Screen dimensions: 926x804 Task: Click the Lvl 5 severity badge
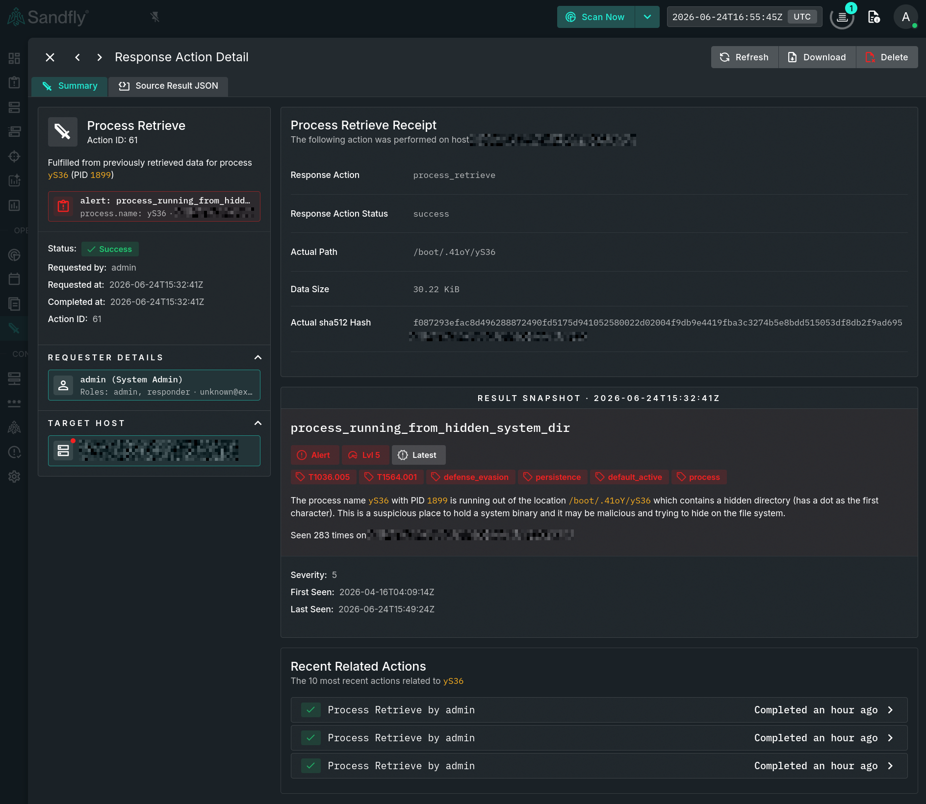[x=365, y=455]
